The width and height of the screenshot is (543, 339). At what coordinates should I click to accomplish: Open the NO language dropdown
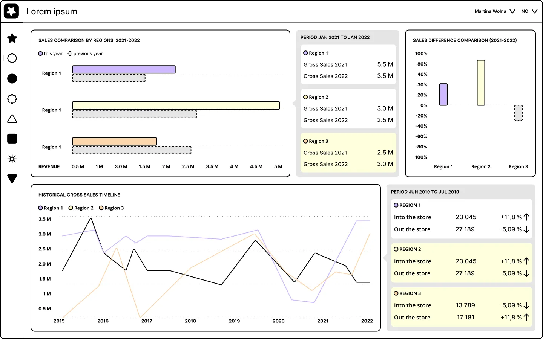[529, 11]
